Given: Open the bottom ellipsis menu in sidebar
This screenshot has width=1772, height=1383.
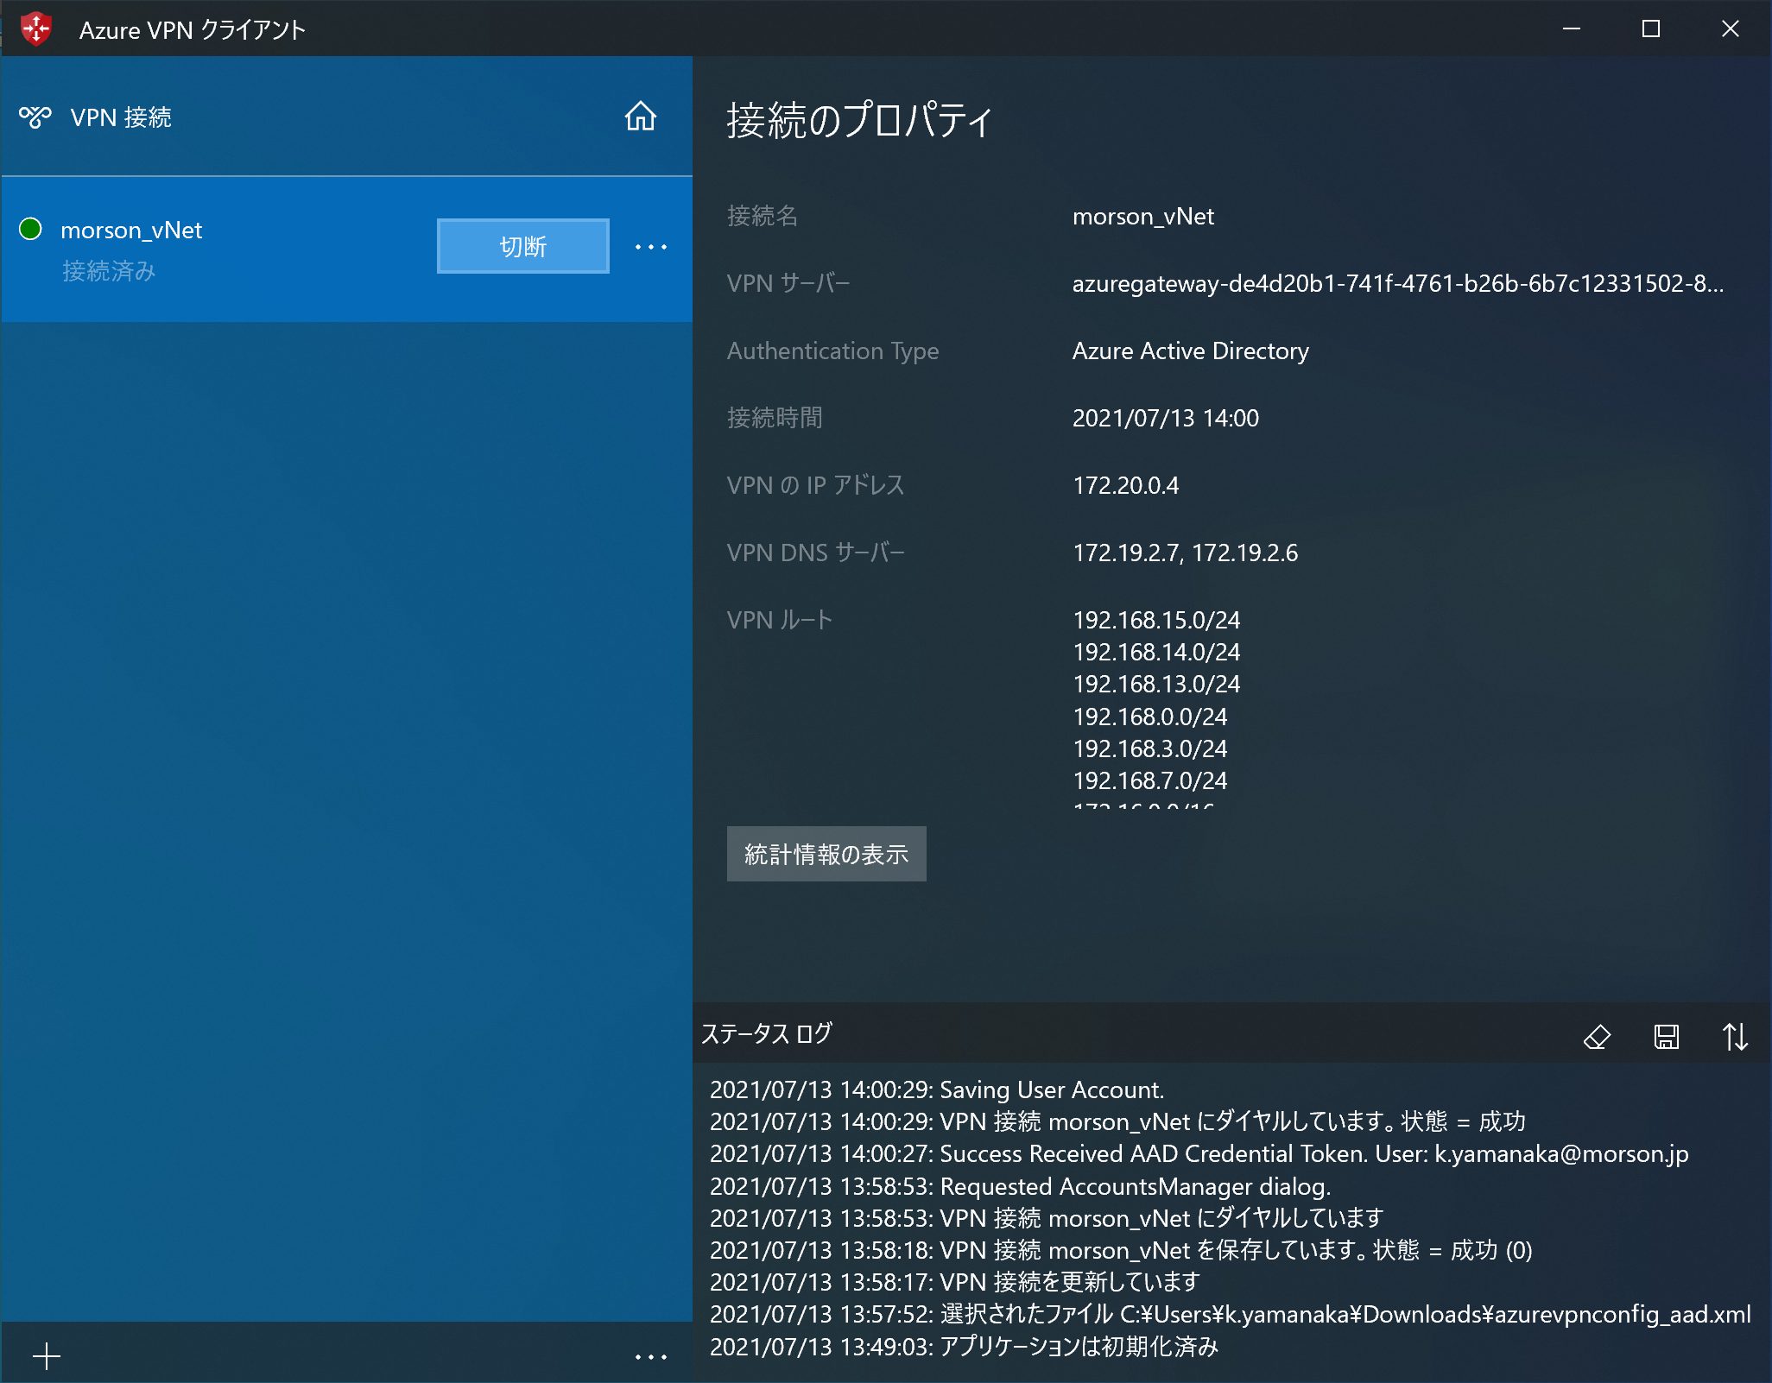Looking at the screenshot, I should coord(650,1357).
